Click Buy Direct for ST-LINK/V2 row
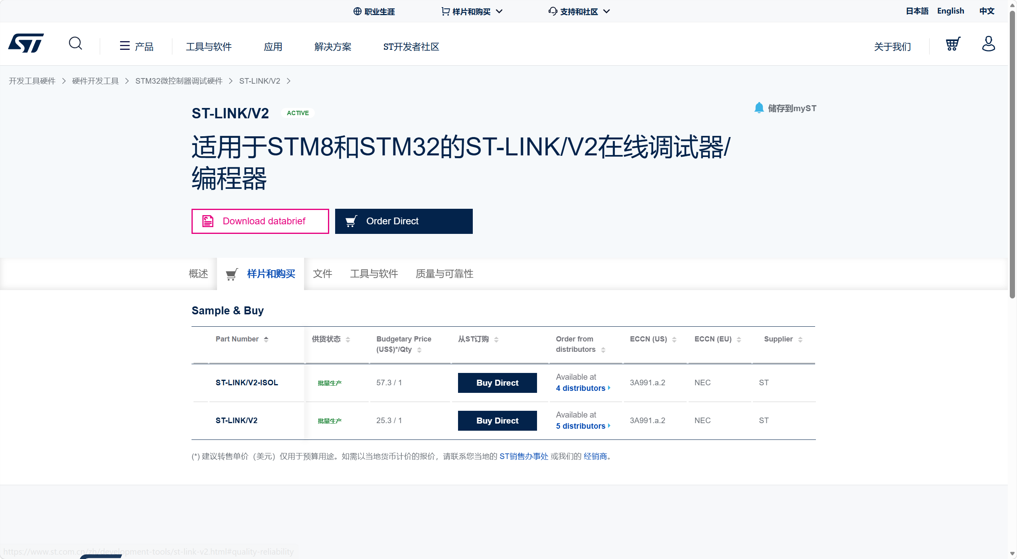Screen dimensions: 1017x559 click(x=497, y=421)
